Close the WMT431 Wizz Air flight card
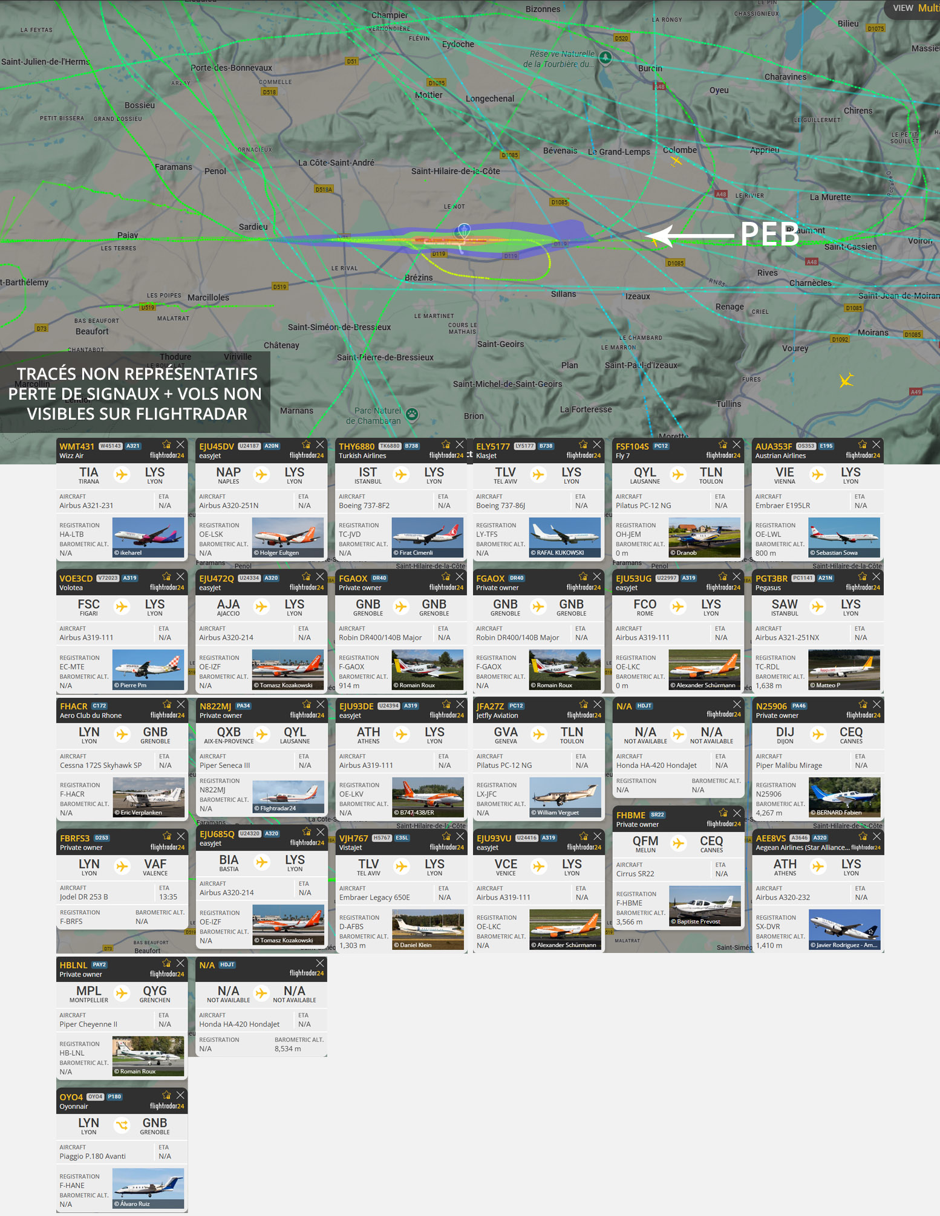This screenshot has height=1216, width=940. (x=180, y=444)
